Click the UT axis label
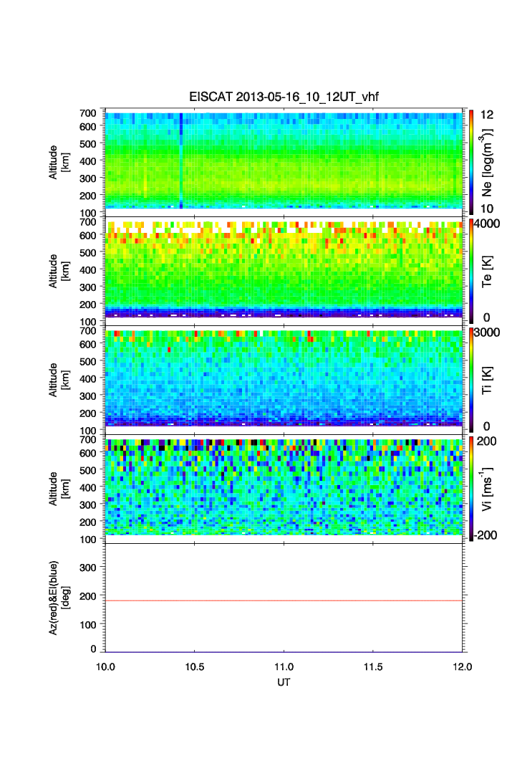 pos(284,682)
